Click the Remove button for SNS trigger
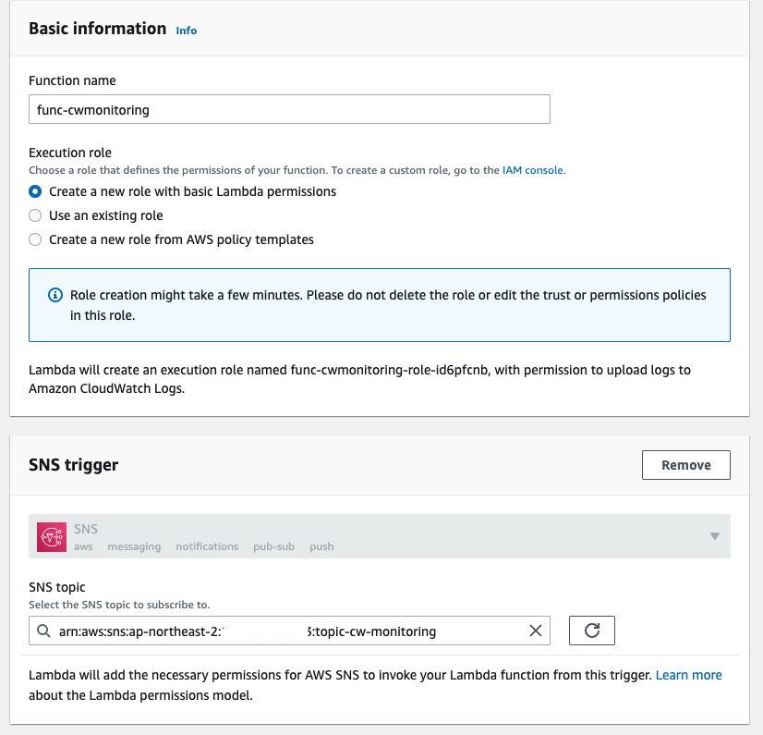Image resolution: width=763 pixels, height=735 pixels. point(685,465)
